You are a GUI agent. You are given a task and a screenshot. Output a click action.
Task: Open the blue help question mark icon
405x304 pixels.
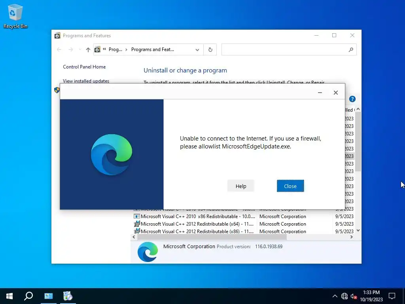point(352,99)
